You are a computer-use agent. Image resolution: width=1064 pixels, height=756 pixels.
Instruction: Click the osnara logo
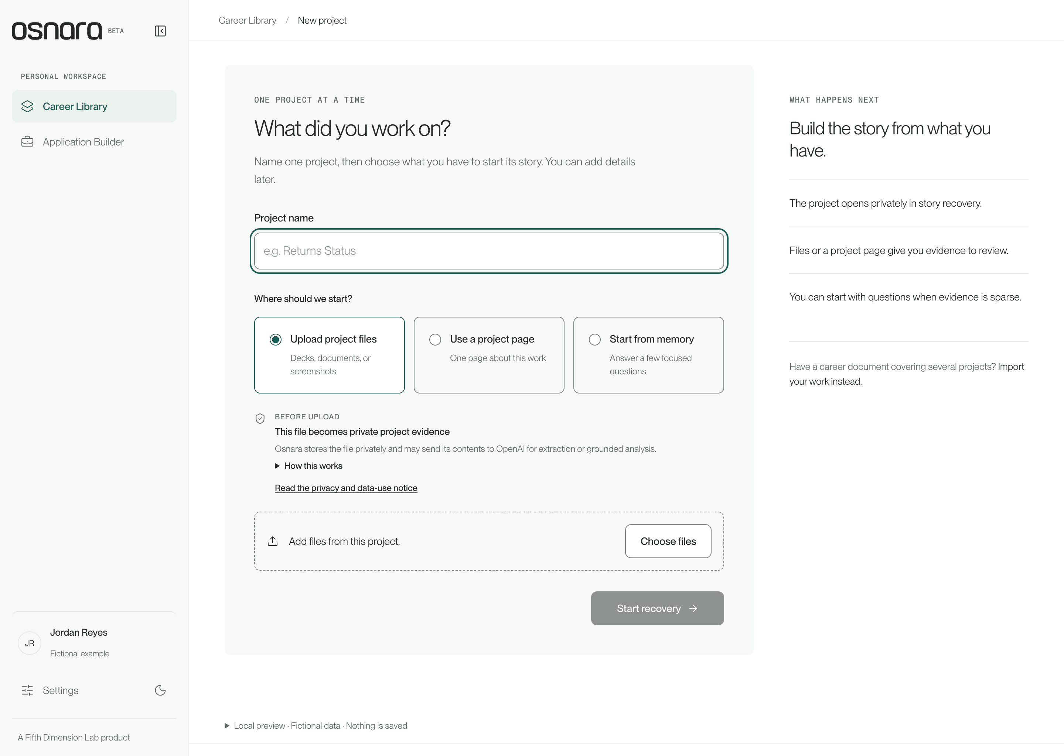57,31
